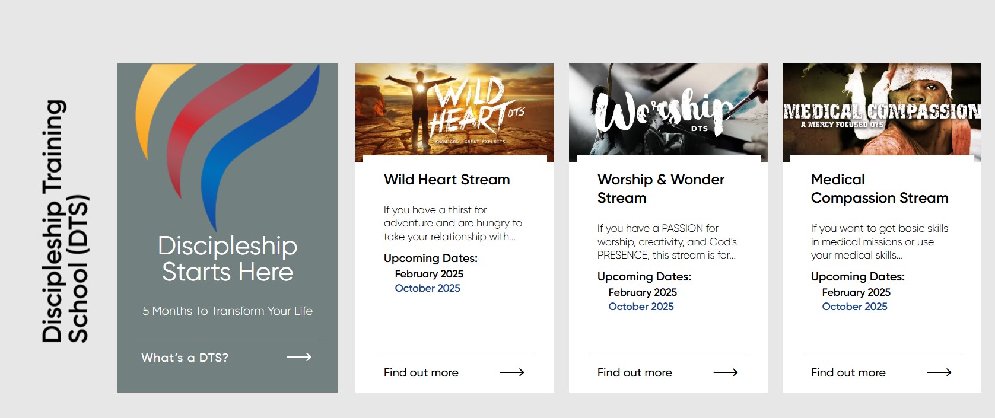Click February 2025 under Wild Heart Stream

pyautogui.click(x=429, y=274)
